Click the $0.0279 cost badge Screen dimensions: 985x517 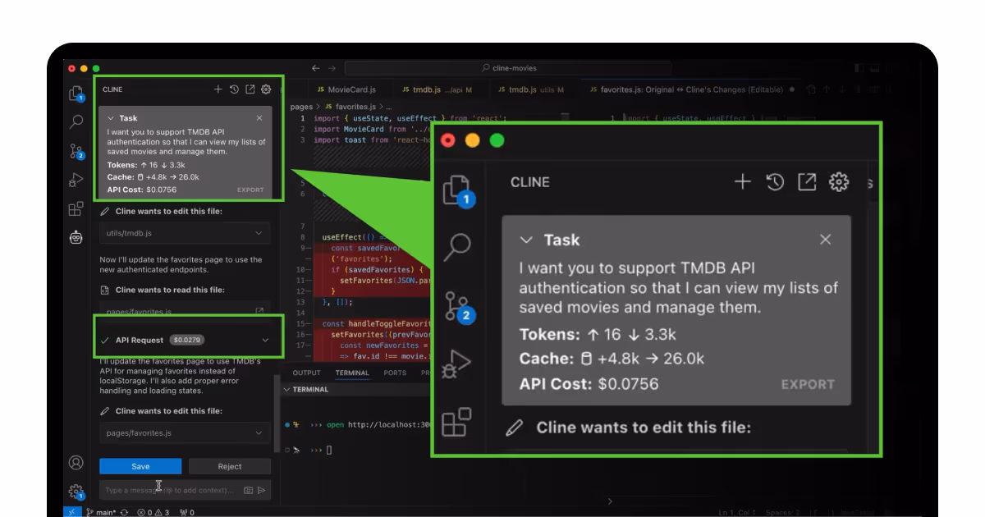click(187, 340)
